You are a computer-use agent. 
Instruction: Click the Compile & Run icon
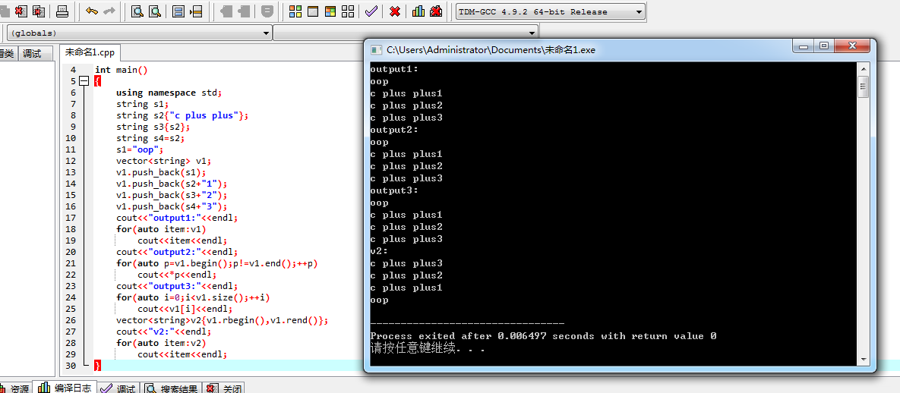[x=330, y=11]
